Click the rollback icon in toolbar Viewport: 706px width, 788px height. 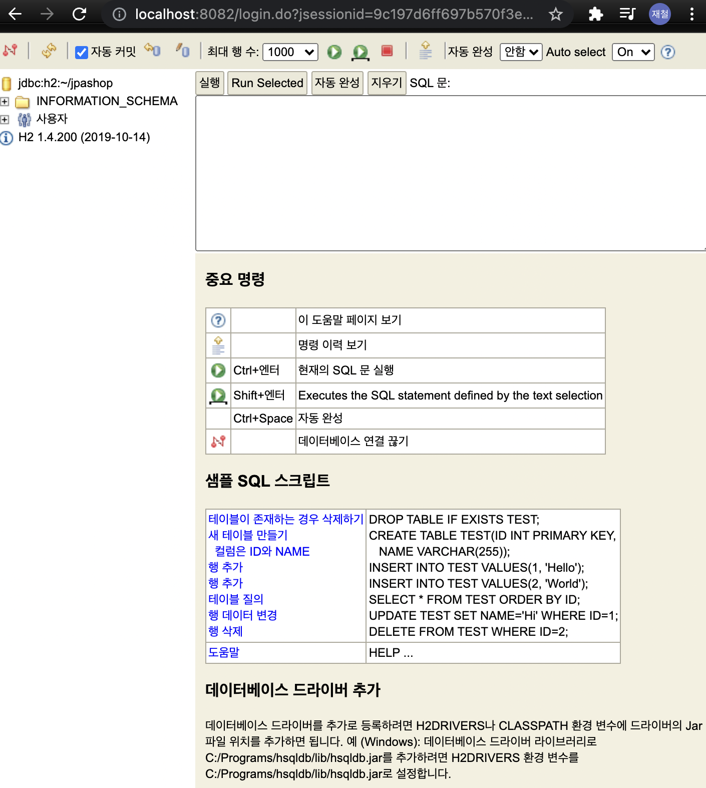[183, 50]
